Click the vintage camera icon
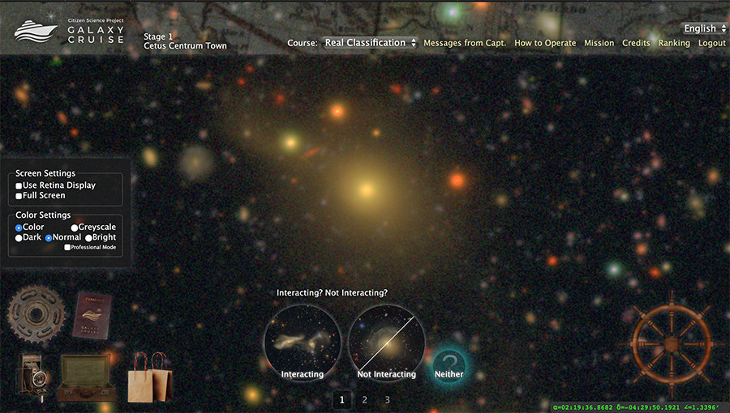730x413 pixels. coord(34,377)
